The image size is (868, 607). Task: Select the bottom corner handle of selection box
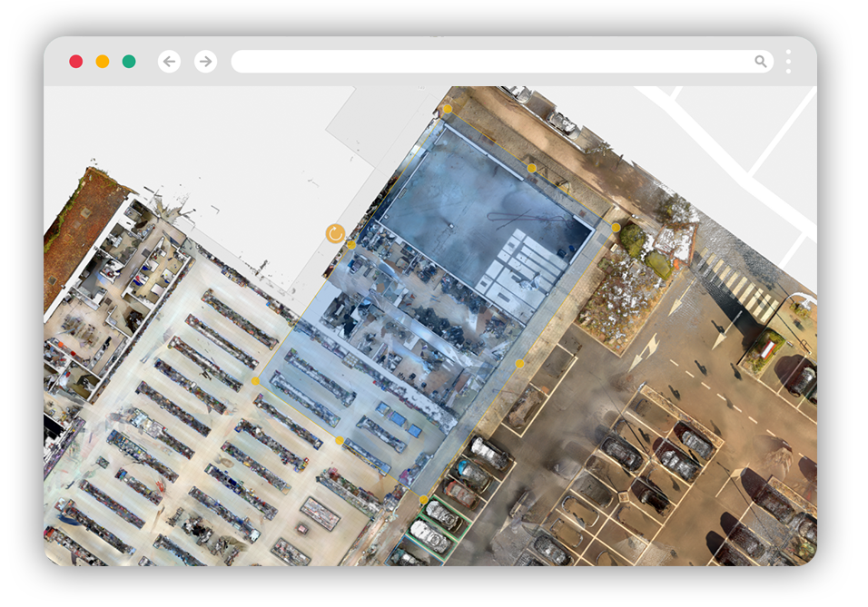(424, 500)
